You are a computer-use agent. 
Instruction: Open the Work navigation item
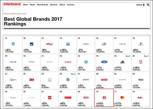click(25, 4)
